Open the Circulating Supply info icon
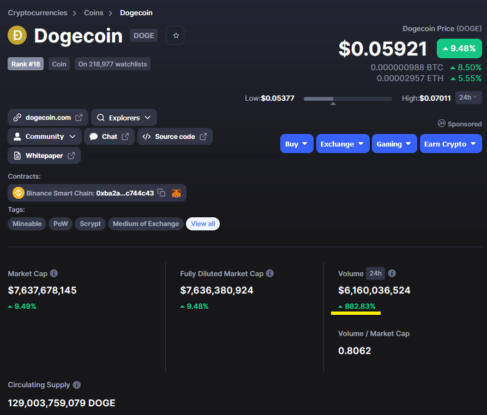The width and height of the screenshot is (487, 415). (77, 385)
